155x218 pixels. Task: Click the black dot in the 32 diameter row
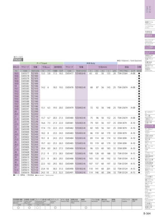[x=139, y=173]
